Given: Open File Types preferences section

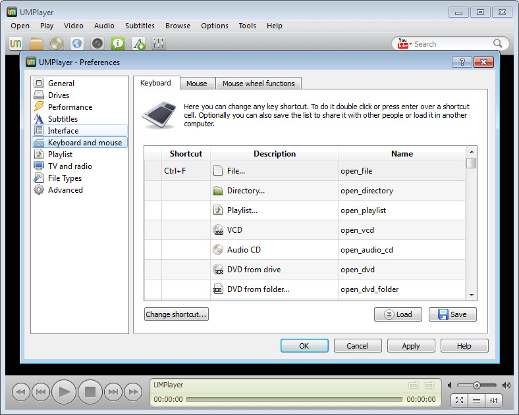Looking at the screenshot, I should [65, 178].
